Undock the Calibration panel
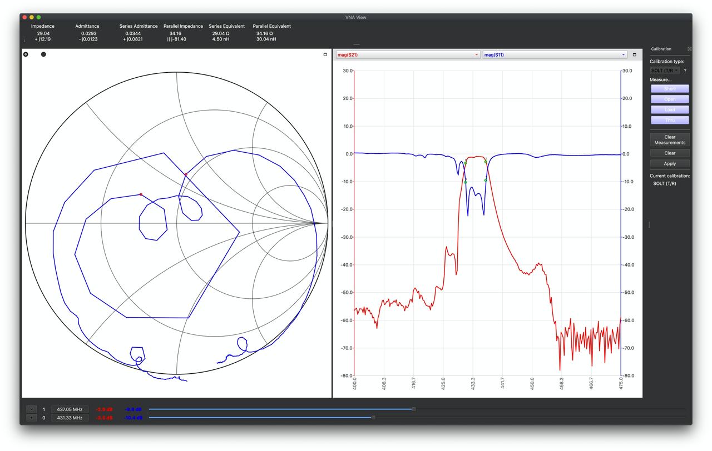The height and width of the screenshot is (451, 712). pyautogui.click(x=689, y=49)
